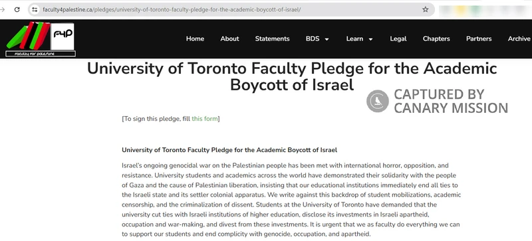Click the browser reload icon
Viewport: 532px width, 241px height.
(x=17, y=9)
